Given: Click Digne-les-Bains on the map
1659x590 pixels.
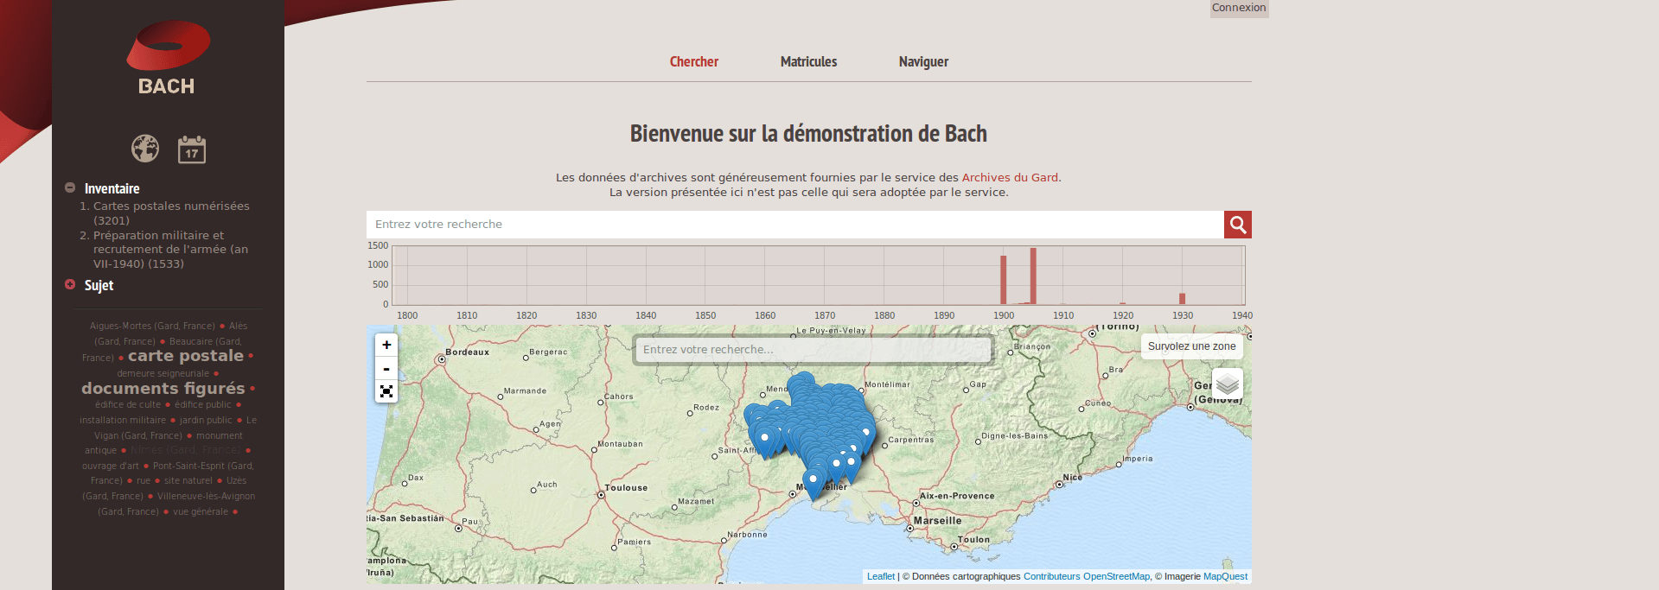Looking at the screenshot, I should (x=1014, y=436).
